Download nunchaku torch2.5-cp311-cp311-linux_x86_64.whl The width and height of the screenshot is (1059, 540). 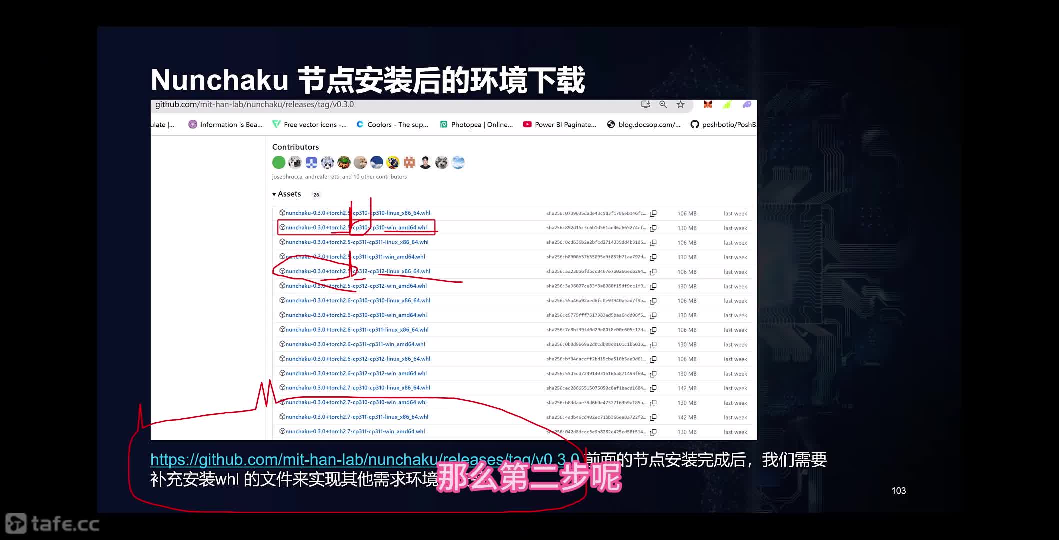coord(357,242)
